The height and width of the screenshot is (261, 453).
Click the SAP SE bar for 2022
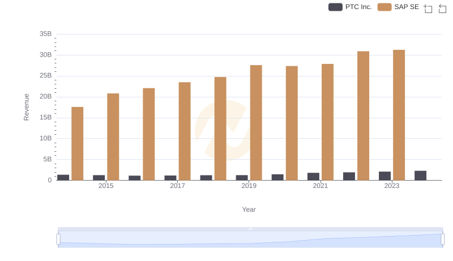(x=363, y=115)
